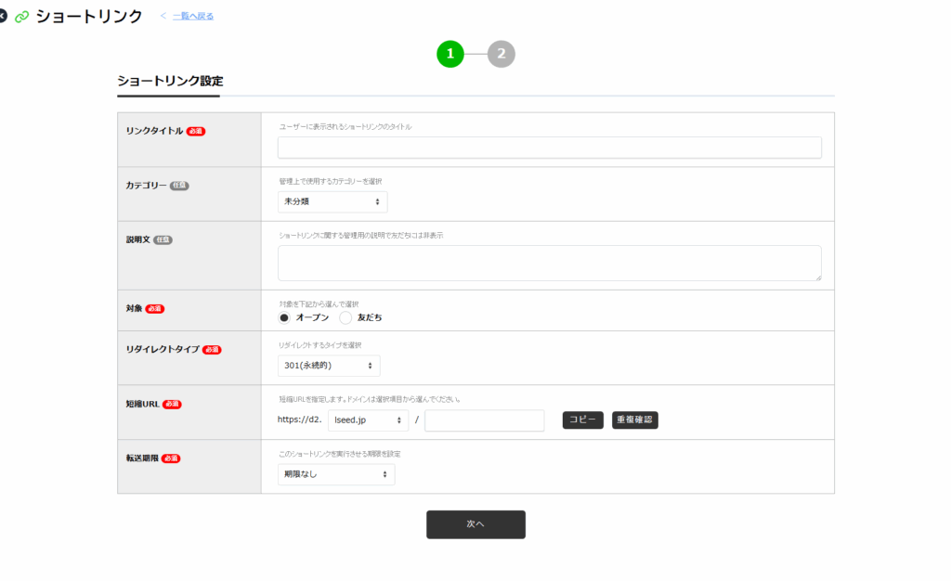Click the green step 1 circle
951x581 pixels.
pyautogui.click(x=450, y=54)
